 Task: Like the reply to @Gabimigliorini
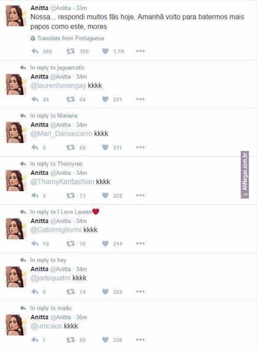105,244
